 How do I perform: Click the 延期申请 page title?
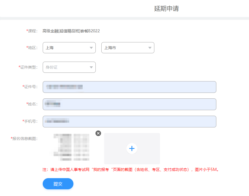(166, 9)
